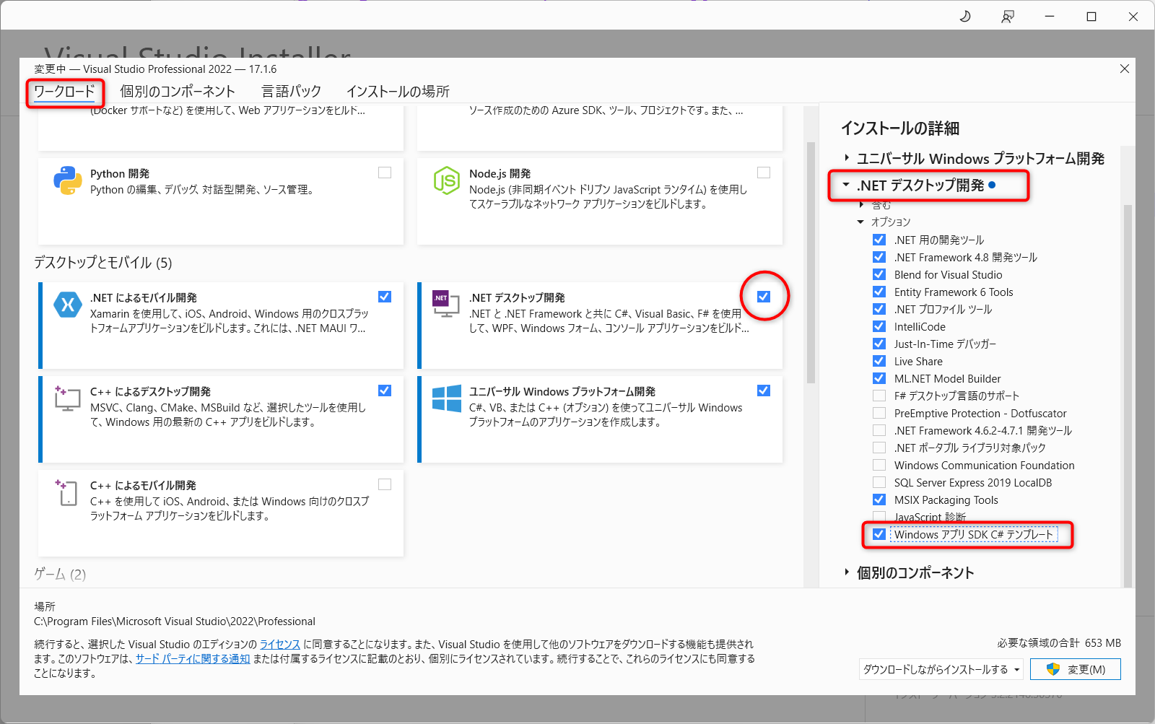Image resolution: width=1155 pixels, height=724 pixels.
Task: Uncheck Windows アプリ SDK C# テンプレート option
Action: pos(879,534)
